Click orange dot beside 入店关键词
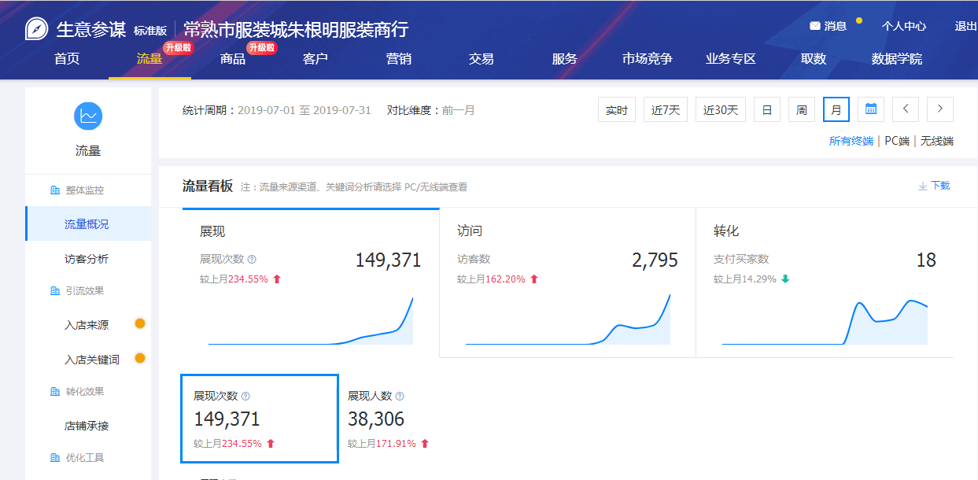This screenshot has height=480, width=978. click(x=140, y=358)
